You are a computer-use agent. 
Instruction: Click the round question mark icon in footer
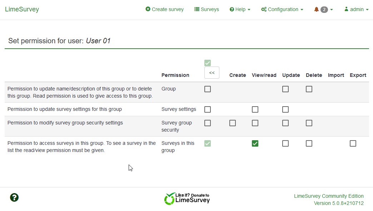coord(14,197)
